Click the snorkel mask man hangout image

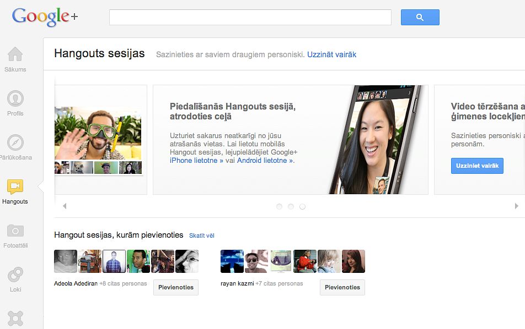pos(98,133)
